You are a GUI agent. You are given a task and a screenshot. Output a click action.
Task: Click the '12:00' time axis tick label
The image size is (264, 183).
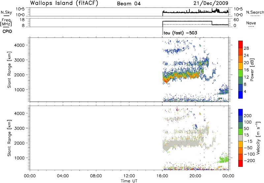point(129,176)
